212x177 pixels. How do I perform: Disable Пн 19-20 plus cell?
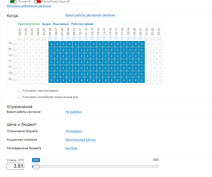click(x=136, y=44)
